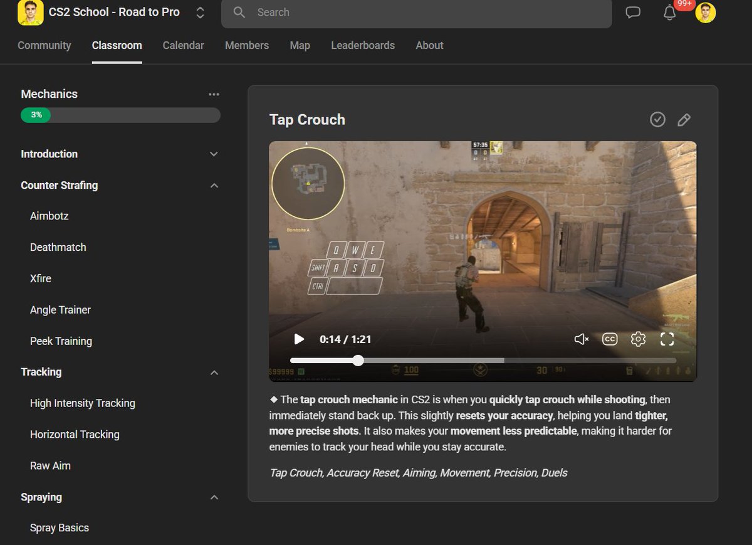Screen dimensions: 752x545
Task: Toggle closed captions on the video
Action: [x=610, y=339]
